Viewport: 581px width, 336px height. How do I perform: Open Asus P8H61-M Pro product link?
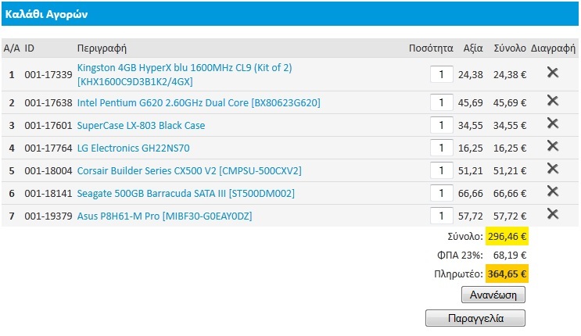coord(164,216)
